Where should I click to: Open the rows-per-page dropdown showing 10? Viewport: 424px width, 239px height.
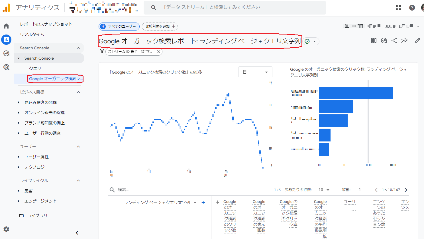(324, 190)
